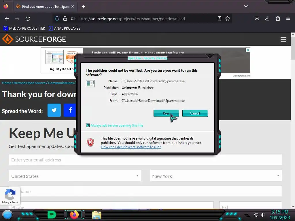Screen dimensions: 295x221
Task: Share on Facebook button
Action: pyautogui.click(x=70, y=110)
